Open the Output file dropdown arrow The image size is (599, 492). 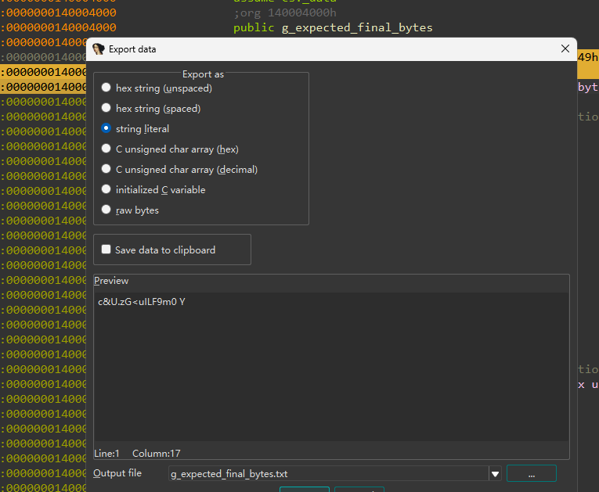click(x=495, y=474)
